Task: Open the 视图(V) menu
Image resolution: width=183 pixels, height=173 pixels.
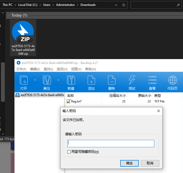Action: pos(76,69)
